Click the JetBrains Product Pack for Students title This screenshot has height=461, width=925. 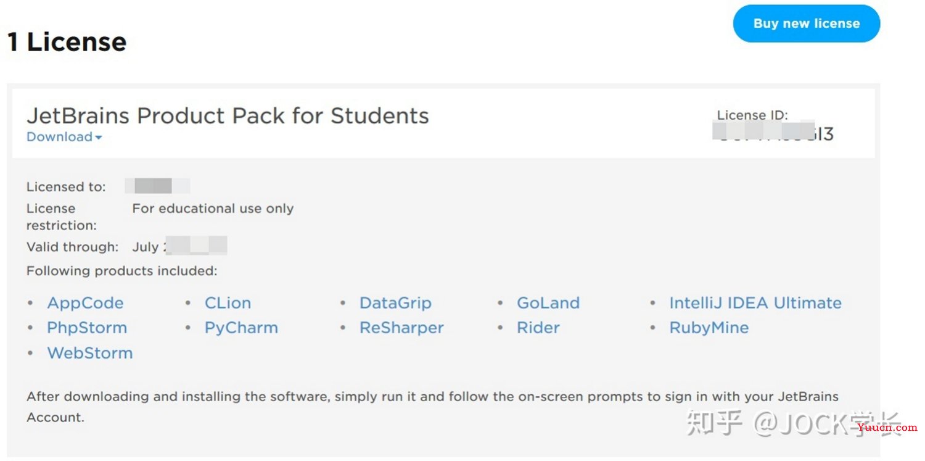[x=228, y=115]
